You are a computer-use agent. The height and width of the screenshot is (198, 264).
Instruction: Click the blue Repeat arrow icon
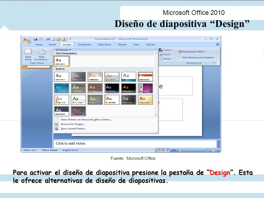[48, 39]
